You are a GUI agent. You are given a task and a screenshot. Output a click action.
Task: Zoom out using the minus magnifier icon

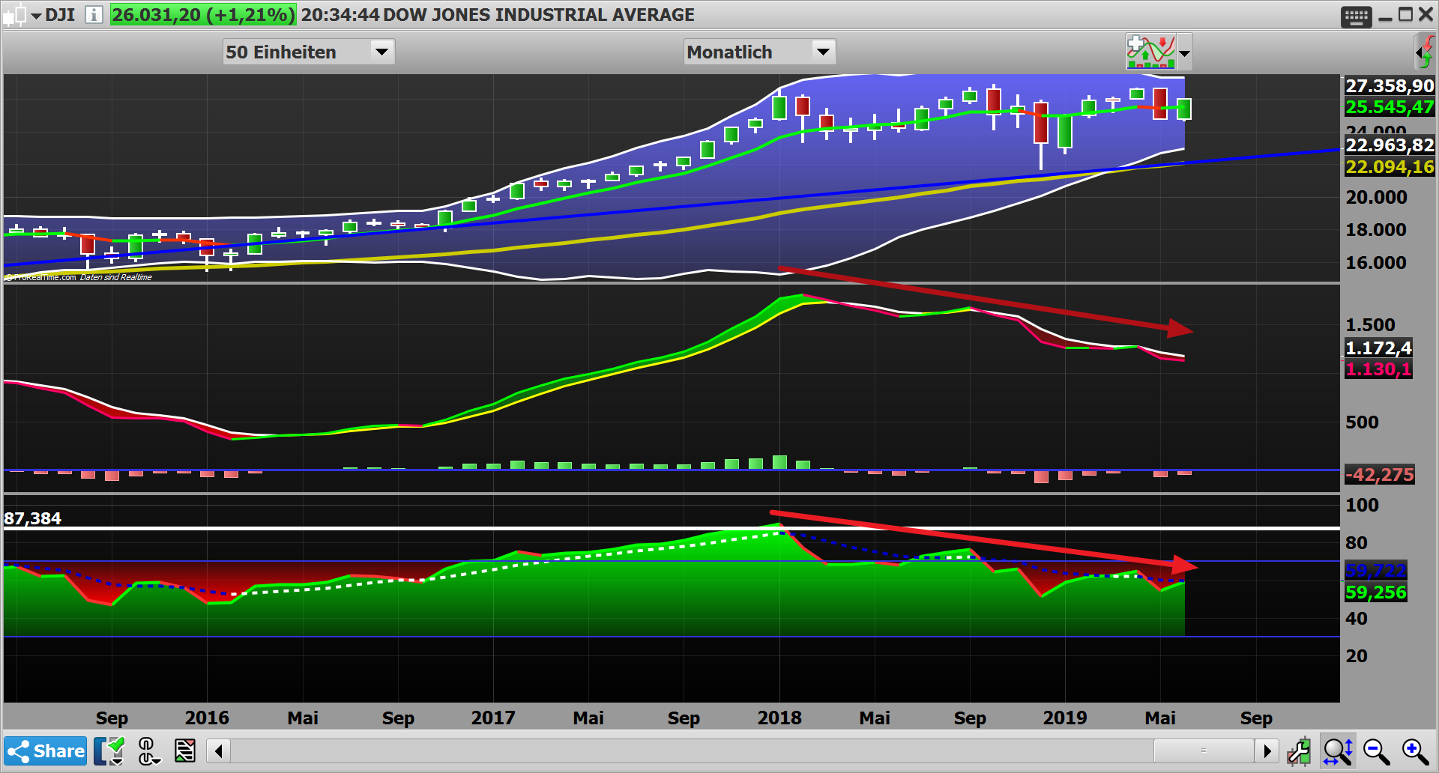1375,751
